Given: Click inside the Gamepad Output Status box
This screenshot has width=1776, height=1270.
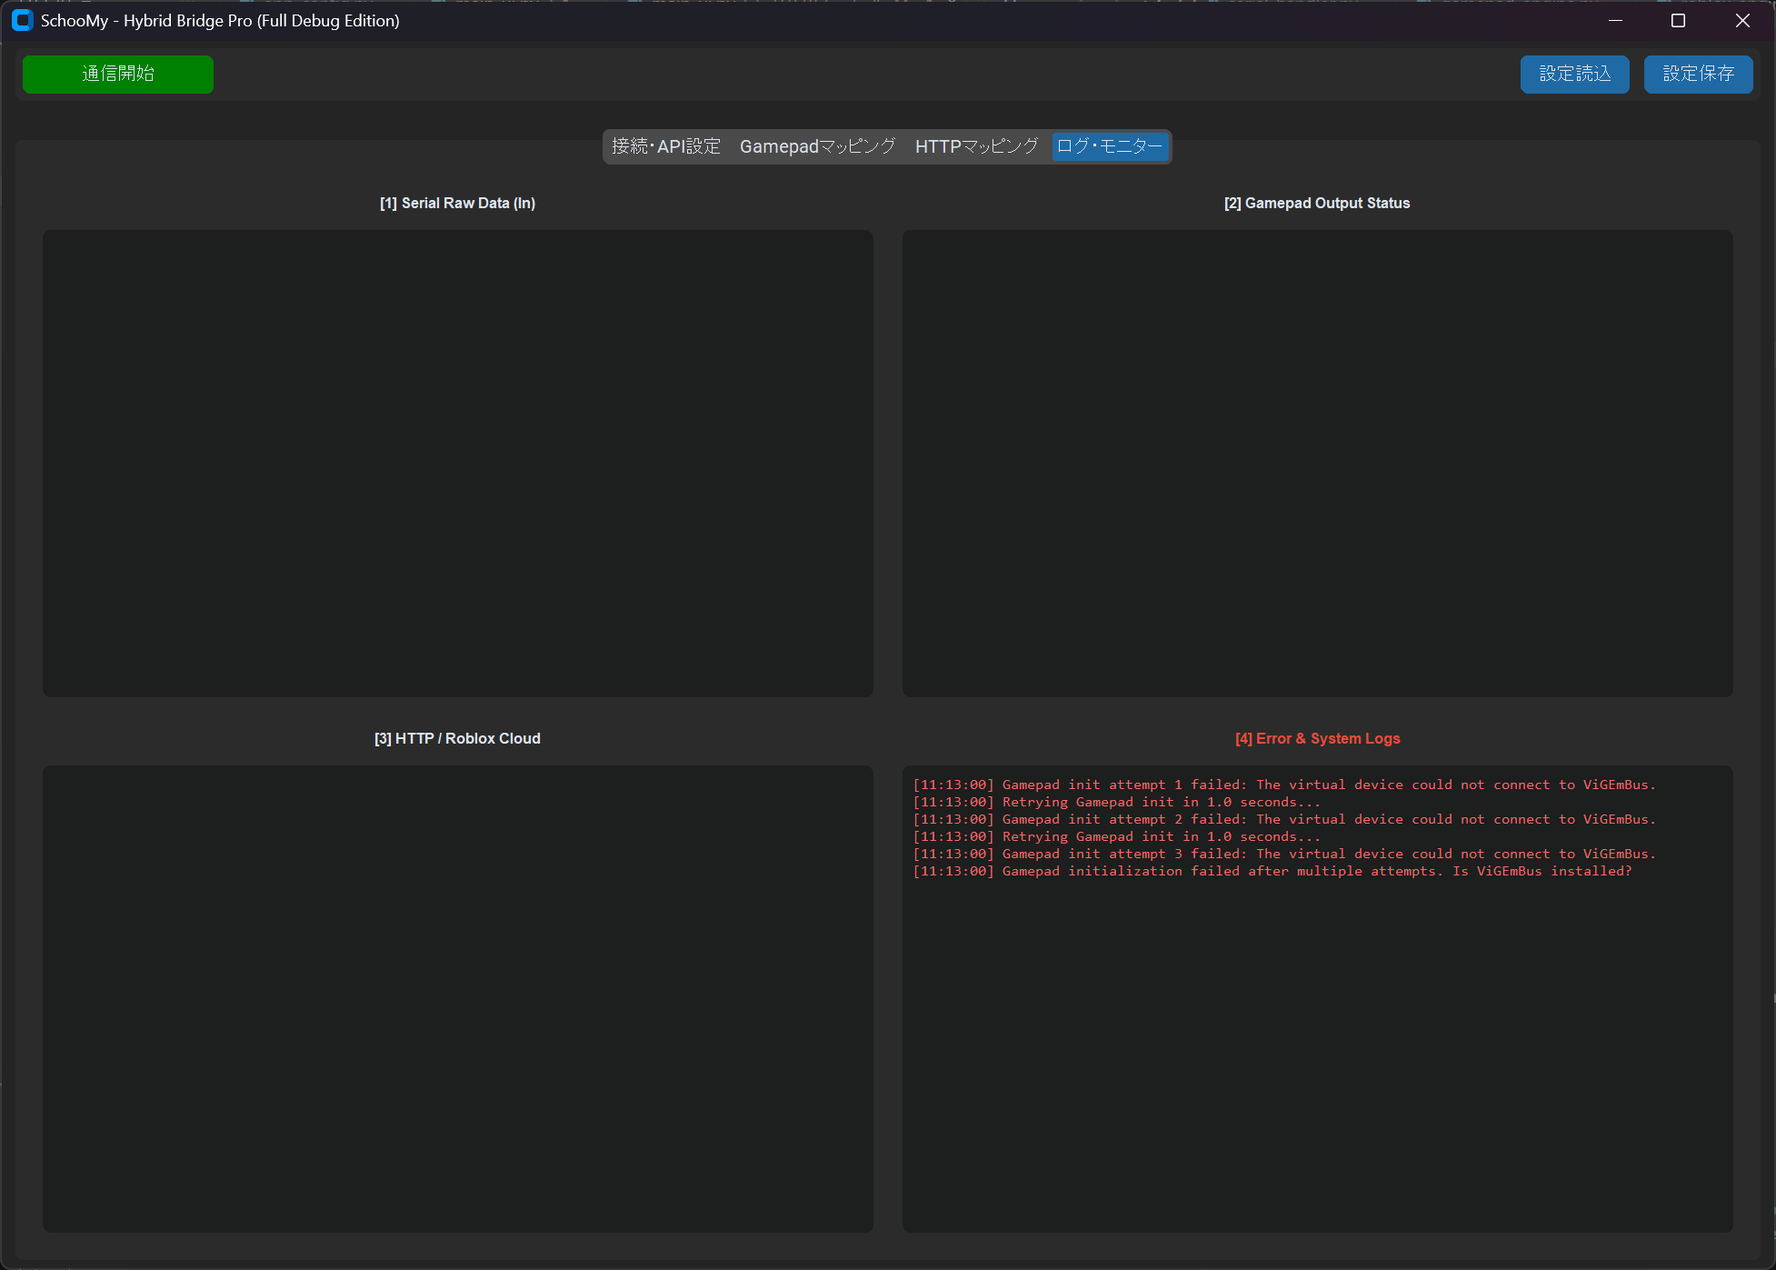Looking at the screenshot, I should (1317, 464).
